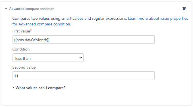
Task: Click the chevron beside What values can I compare
Action: (13, 88)
